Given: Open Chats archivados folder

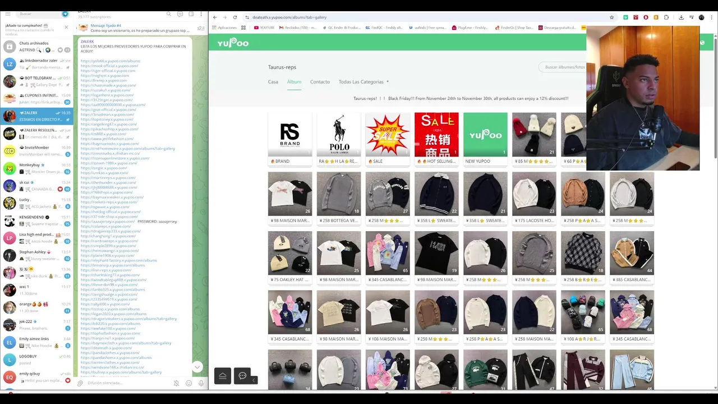Looking at the screenshot, I should point(36,47).
